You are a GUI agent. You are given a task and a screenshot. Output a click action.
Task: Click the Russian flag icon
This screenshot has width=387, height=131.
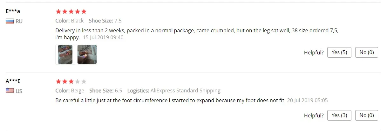tap(10, 21)
